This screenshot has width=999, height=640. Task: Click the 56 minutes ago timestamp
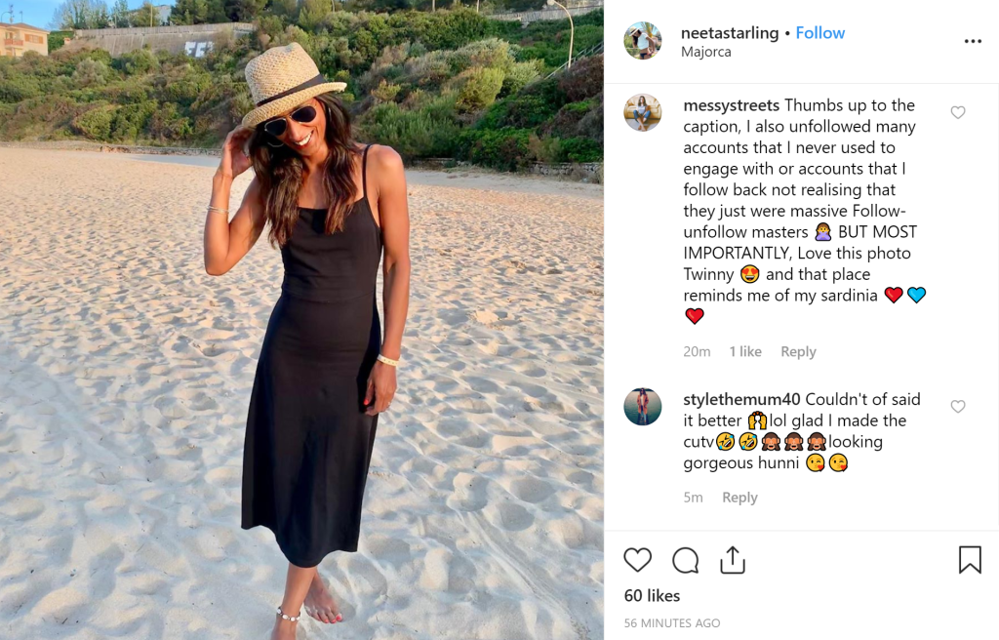[672, 623]
